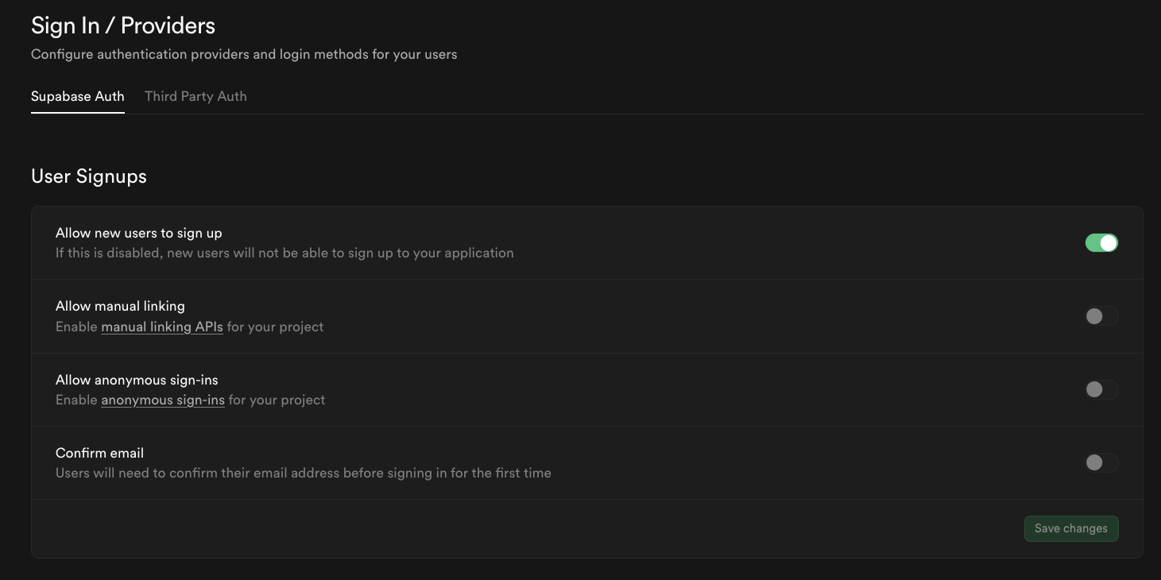
Task: Click the "Allow anonymous sign-ins" setting title
Action: pyautogui.click(x=137, y=380)
